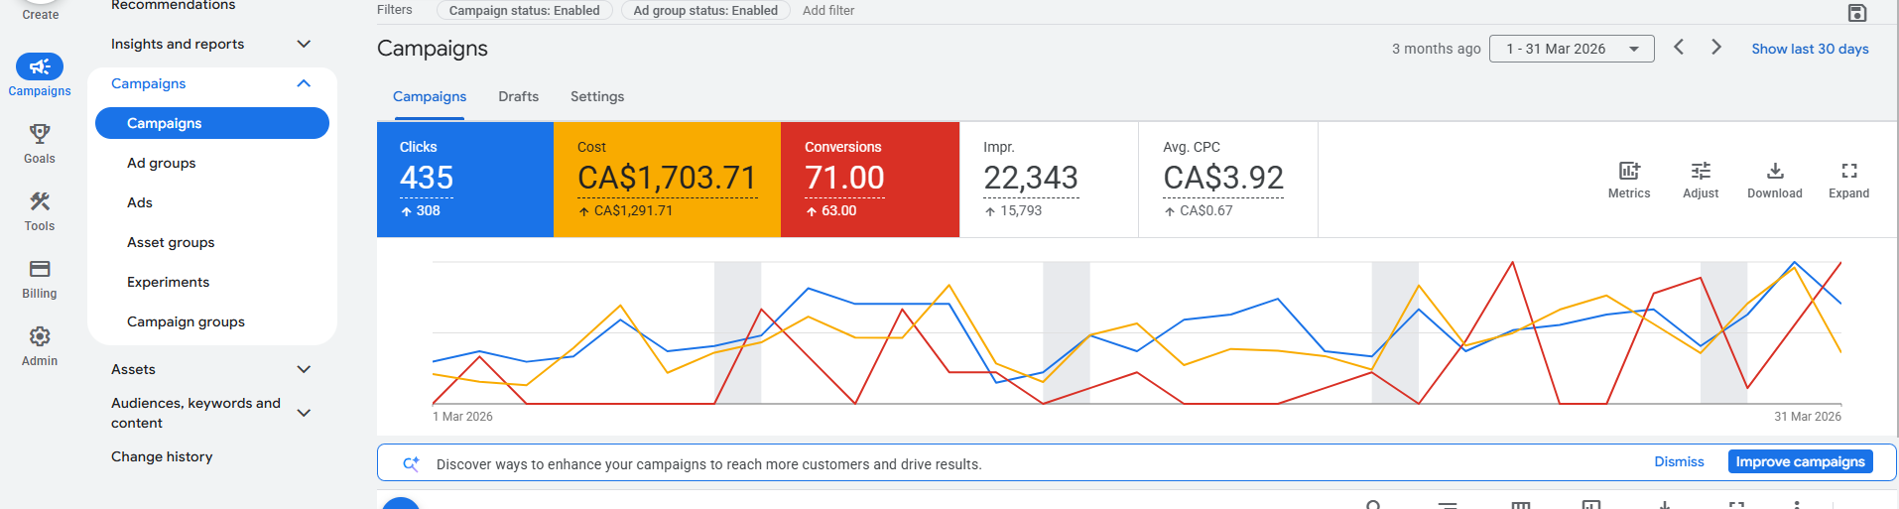The width and height of the screenshot is (1899, 509).
Task: Download the chart data
Action: click(x=1775, y=180)
